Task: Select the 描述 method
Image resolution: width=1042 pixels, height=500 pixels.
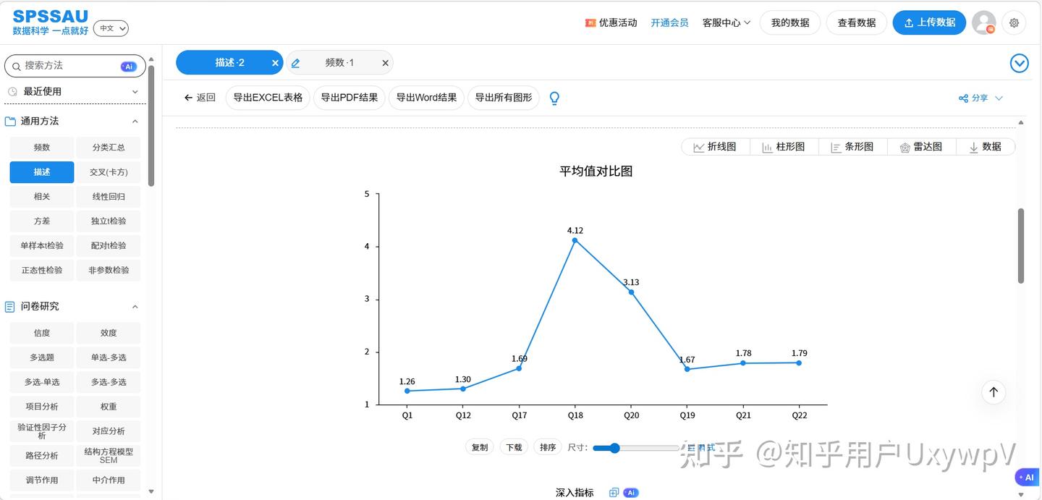Action: (x=42, y=172)
